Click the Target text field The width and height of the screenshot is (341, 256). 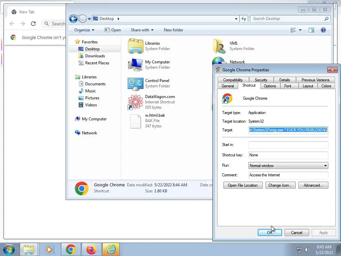pos(288,130)
